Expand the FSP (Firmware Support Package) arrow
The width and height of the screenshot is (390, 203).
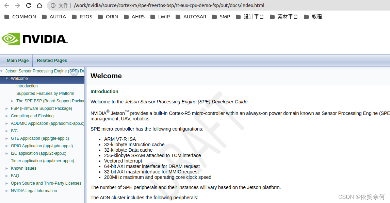click(x=7, y=108)
